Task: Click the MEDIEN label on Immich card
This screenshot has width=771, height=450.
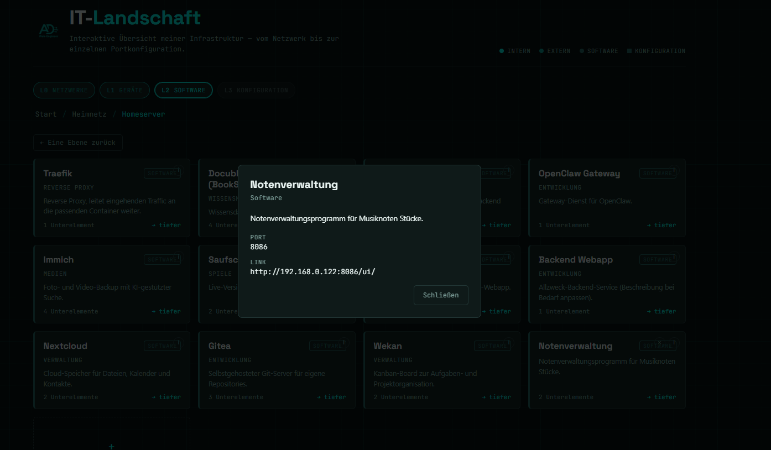Action: (x=55, y=274)
